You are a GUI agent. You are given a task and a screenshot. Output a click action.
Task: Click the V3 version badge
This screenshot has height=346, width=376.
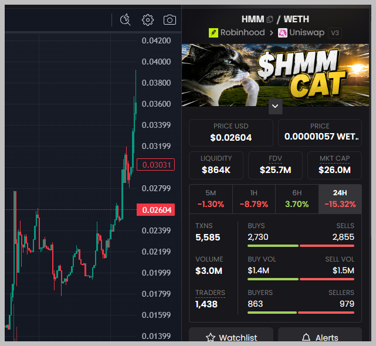point(335,33)
